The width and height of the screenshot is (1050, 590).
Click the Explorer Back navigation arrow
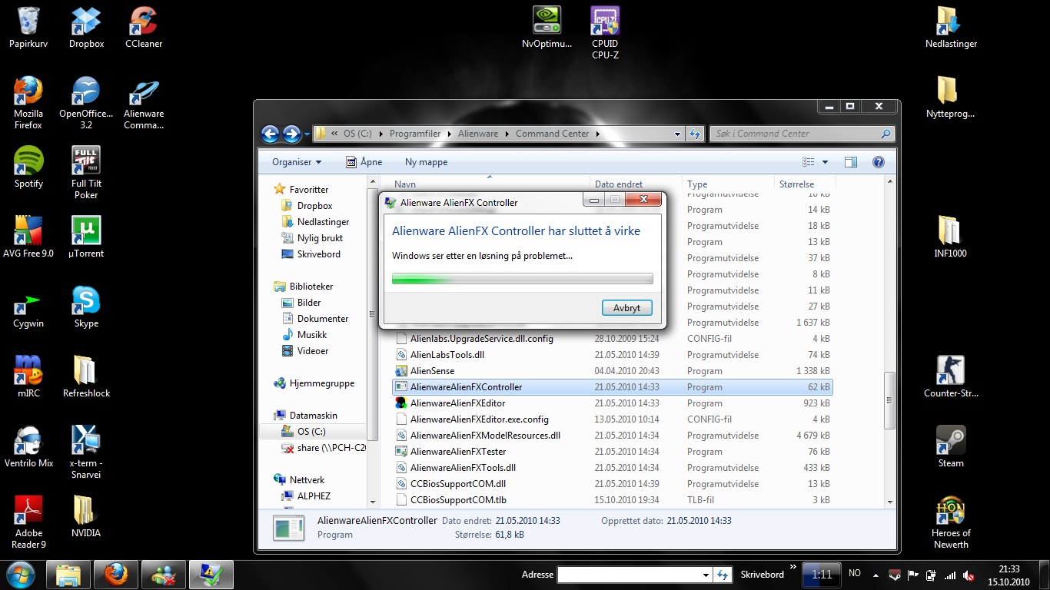click(270, 134)
